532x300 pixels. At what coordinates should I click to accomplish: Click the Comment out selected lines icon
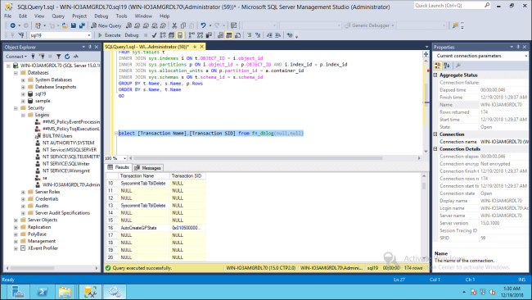[x=250, y=35]
